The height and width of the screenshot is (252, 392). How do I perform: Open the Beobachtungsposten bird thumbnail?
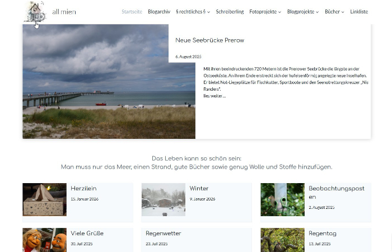[x=282, y=199]
